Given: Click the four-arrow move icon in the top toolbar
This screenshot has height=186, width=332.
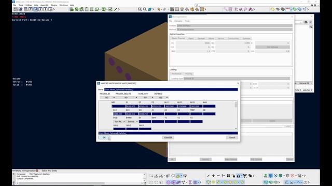Looking at the screenshot, I should [x=187, y=9].
